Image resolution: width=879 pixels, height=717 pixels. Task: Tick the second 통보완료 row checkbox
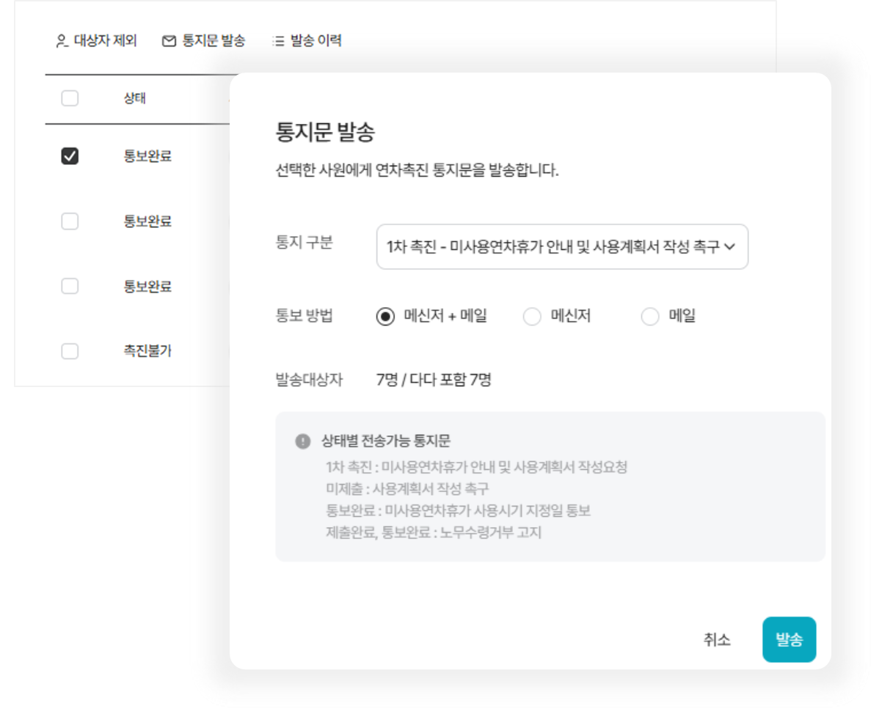click(x=70, y=221)
